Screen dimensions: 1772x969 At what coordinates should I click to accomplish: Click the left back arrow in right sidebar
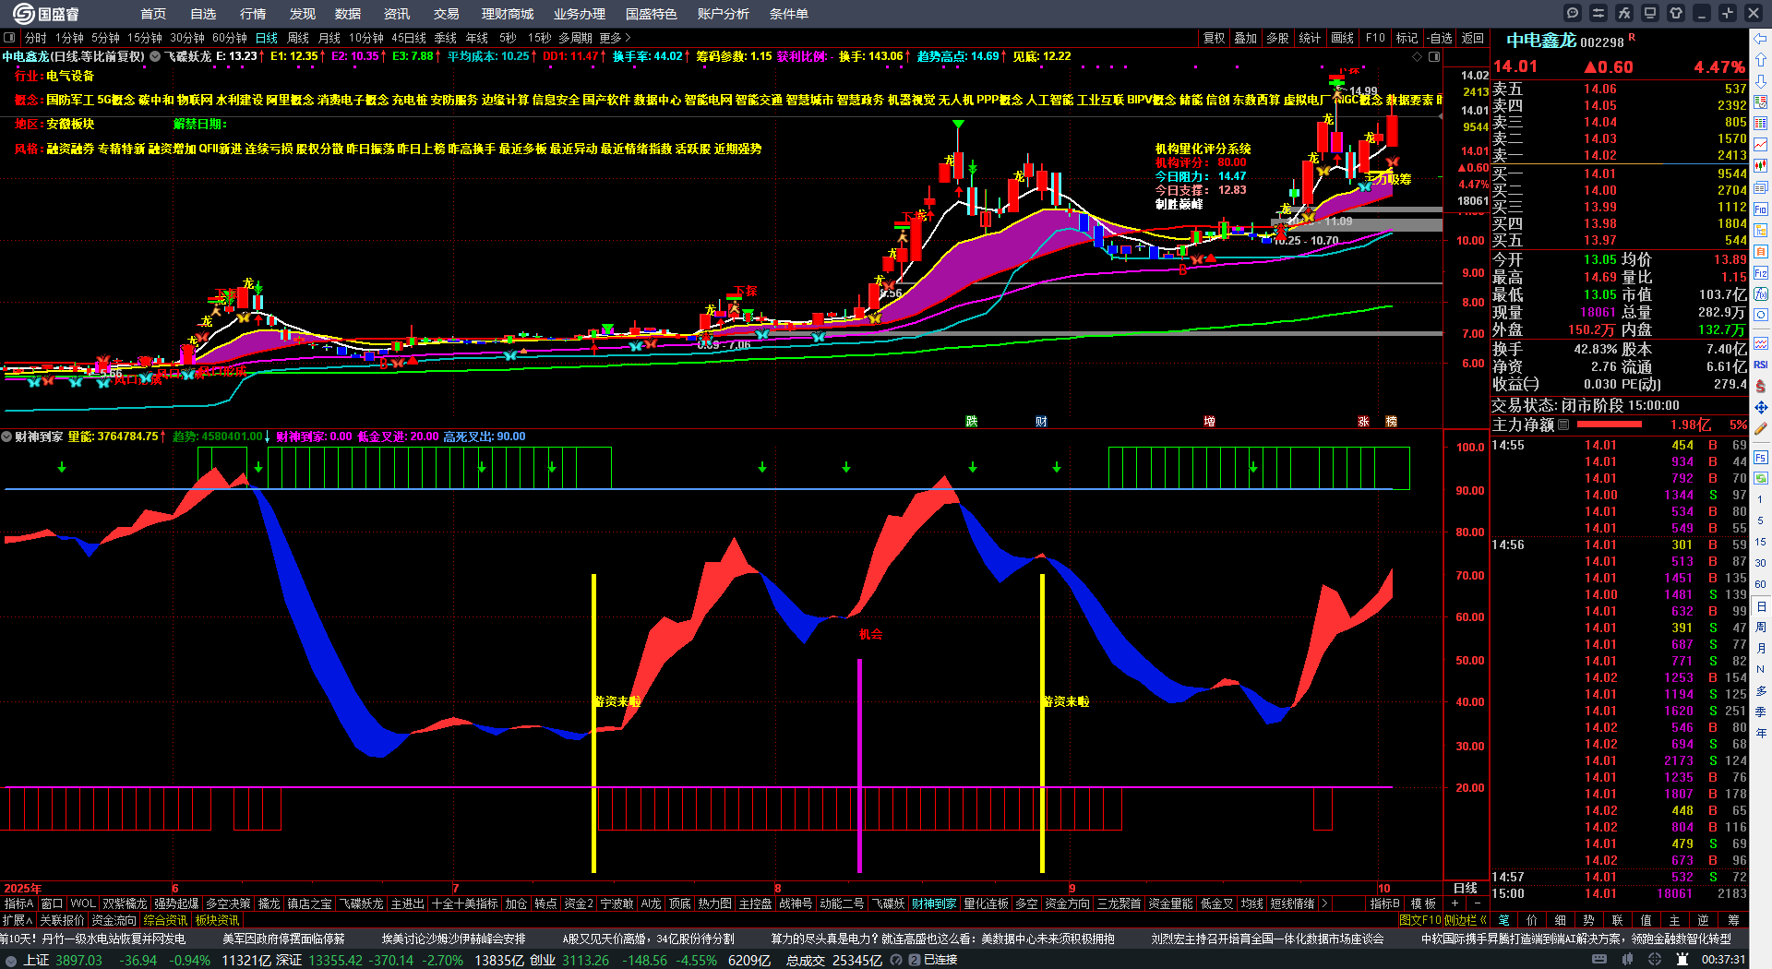click(x=1761, y=39)
